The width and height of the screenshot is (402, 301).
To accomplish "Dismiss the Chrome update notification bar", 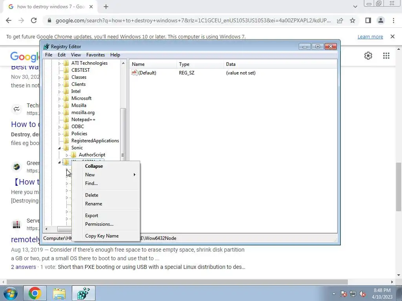I will [392, 36].
